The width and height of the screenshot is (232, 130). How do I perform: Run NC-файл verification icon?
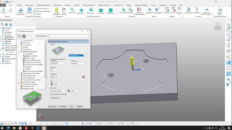[130, 10]
